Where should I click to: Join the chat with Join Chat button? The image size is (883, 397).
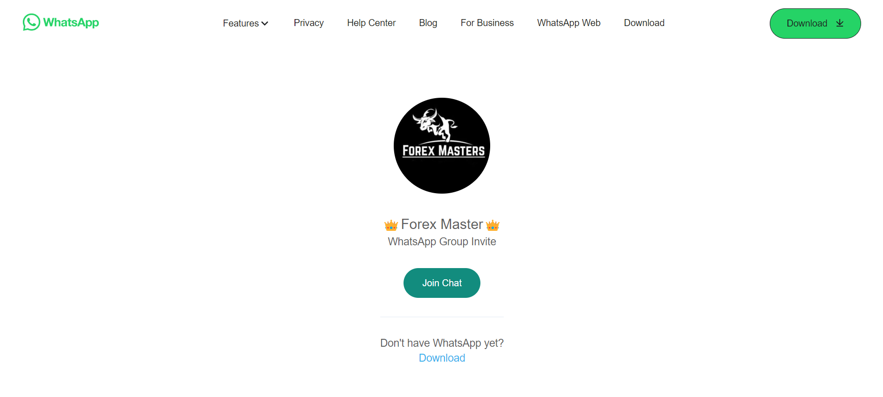(x=442, y=283)
